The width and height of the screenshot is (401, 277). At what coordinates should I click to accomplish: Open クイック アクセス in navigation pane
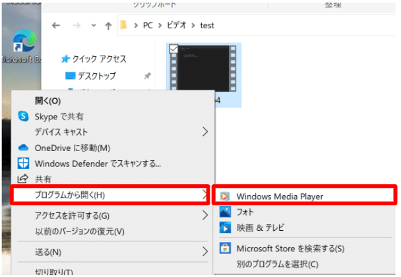[99, 59]
